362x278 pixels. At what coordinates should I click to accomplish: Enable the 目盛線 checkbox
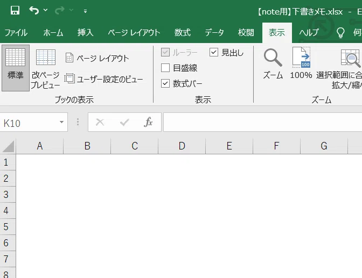165,68
